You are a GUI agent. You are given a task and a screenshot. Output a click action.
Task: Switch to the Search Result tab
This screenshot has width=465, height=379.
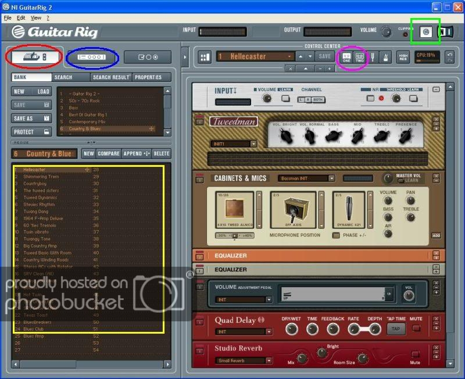[x=111, y=77]
